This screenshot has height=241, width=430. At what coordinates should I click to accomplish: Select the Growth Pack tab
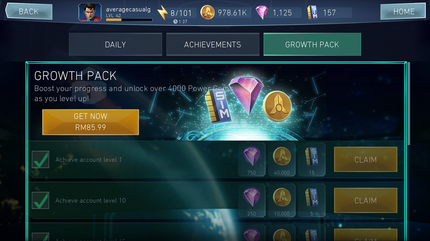point(312,44)
